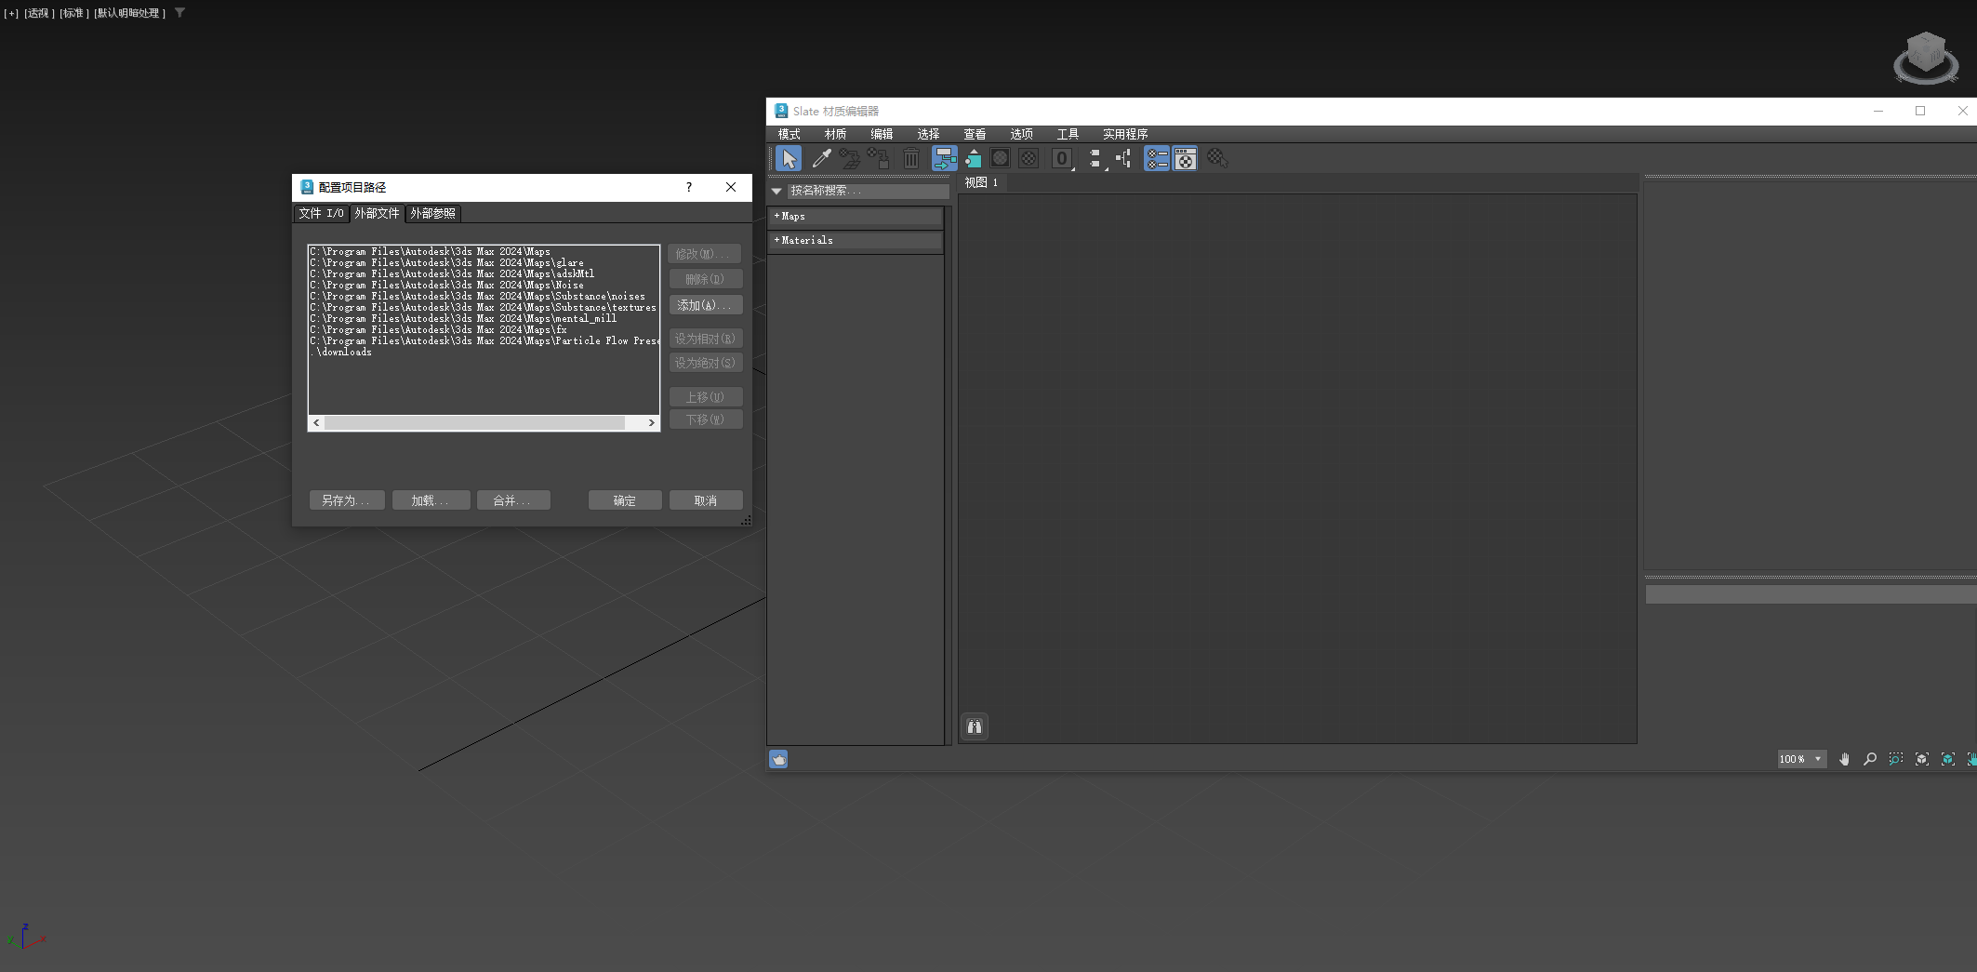Click the 添加(A)... button
This screenshot has width=1977, height=972.
tap(705, 305)
